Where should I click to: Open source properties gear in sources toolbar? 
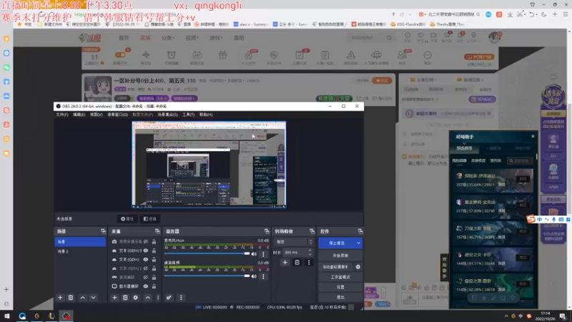(x=136, y=298)
